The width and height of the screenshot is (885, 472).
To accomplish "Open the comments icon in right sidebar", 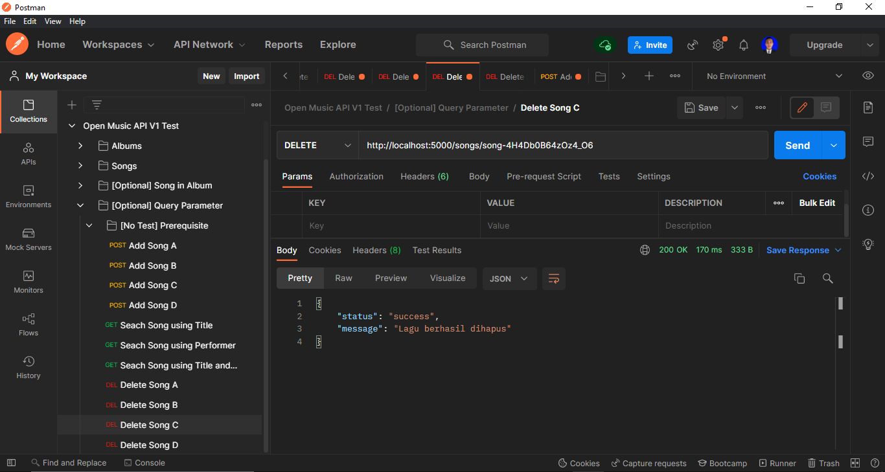I will coord(868,141).
